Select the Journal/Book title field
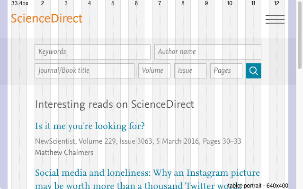This screenshot has width=303, height=189. tap(84, 71)
